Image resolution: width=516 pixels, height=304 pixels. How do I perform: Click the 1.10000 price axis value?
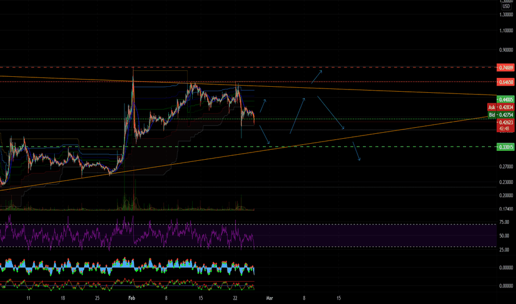pyautogui.click(x=506, y=30)
